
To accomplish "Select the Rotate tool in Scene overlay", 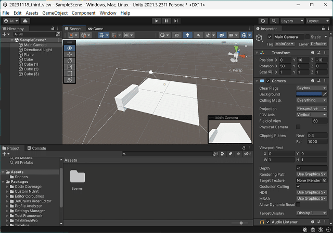I will (x=69, y=61).
